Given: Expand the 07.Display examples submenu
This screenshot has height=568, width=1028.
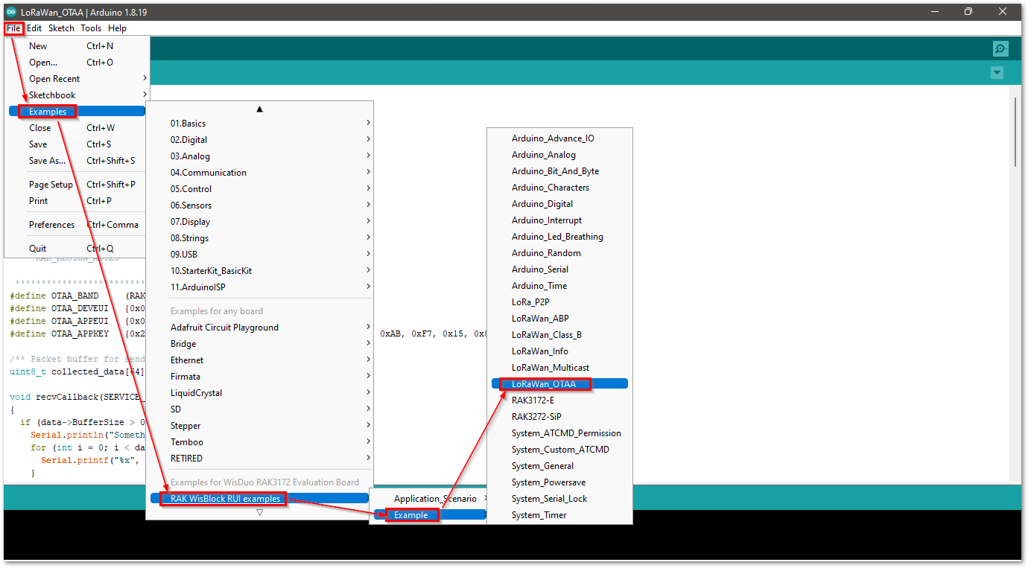Looking at the screenshot, I should pos(259,222).
